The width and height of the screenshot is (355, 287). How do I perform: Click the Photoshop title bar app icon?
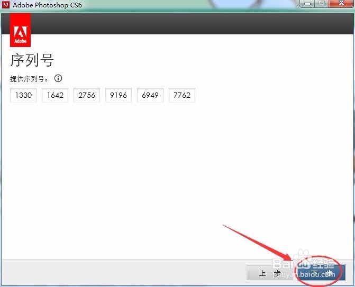pyautogui.click(x=6, y=5)
